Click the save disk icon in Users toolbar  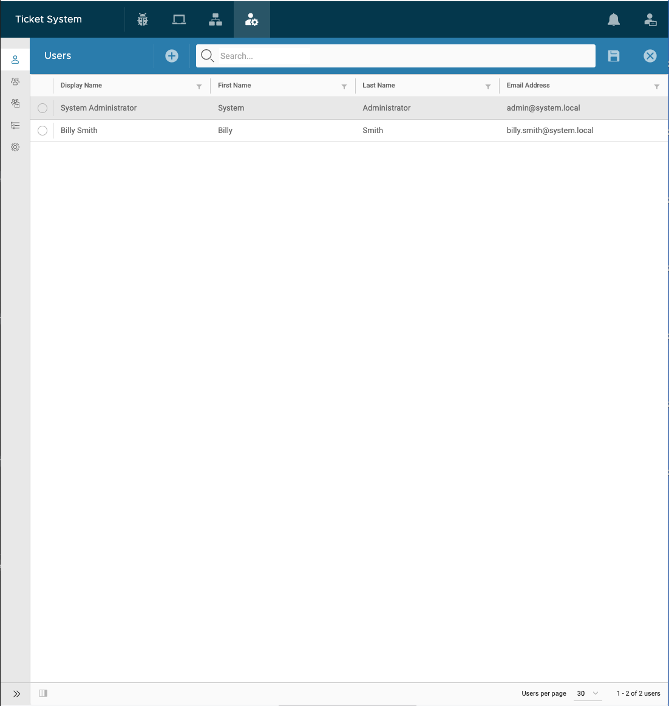coord(614,56)
